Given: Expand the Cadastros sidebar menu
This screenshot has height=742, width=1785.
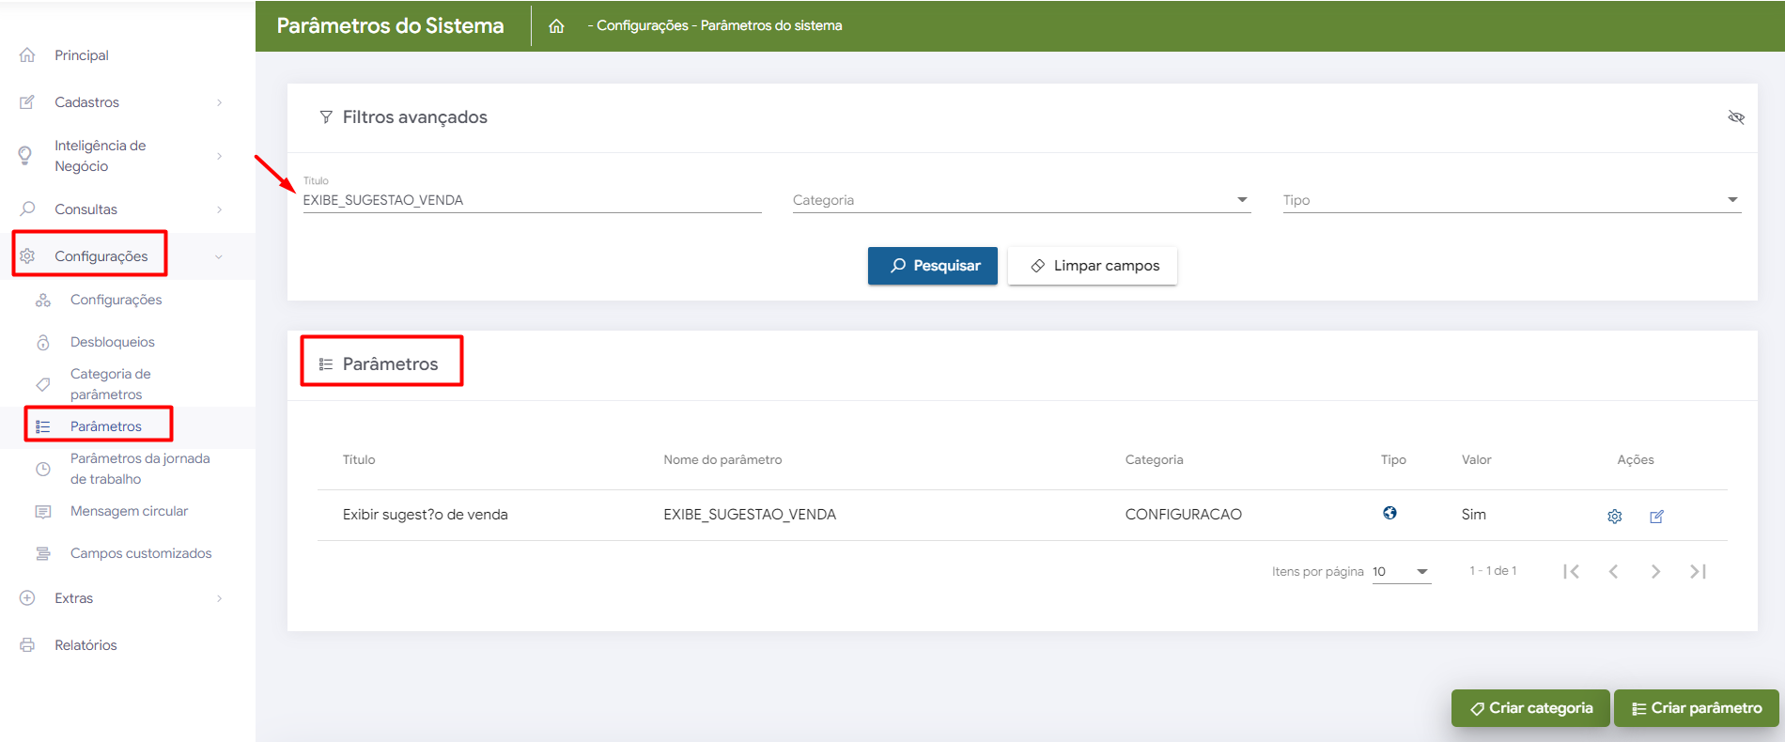Looking at the screenshot, I should [x=122, y=102].
